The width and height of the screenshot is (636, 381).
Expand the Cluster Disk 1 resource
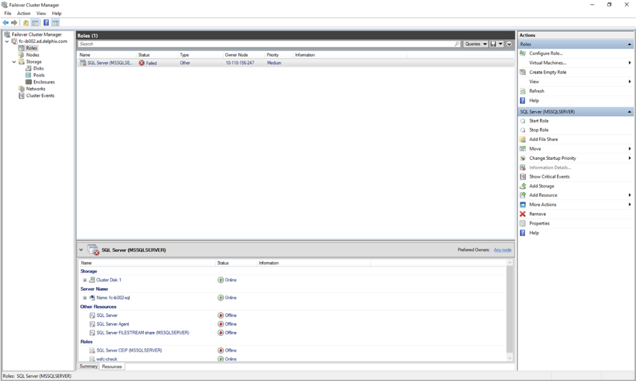pyautogui.click(x=85, y=280)
